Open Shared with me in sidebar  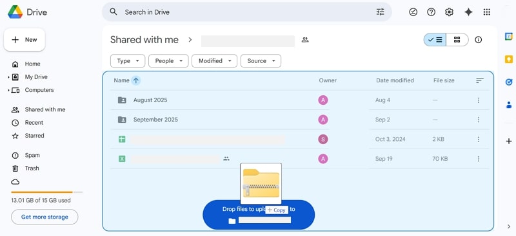[46, 109]
